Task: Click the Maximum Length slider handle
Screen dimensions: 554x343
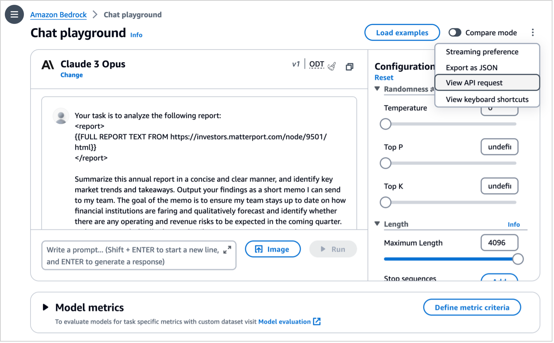Action: pos(518,259)
